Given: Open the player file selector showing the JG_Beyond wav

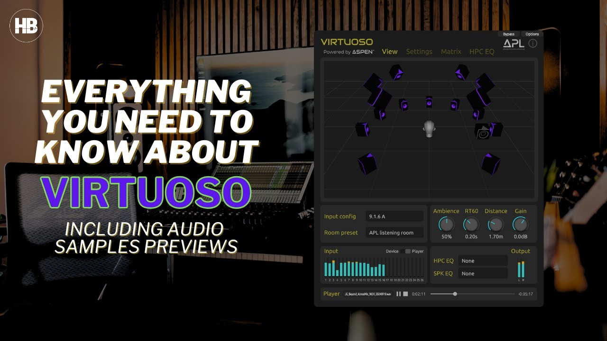Looking at the screenshot, I should pos(368,294).
